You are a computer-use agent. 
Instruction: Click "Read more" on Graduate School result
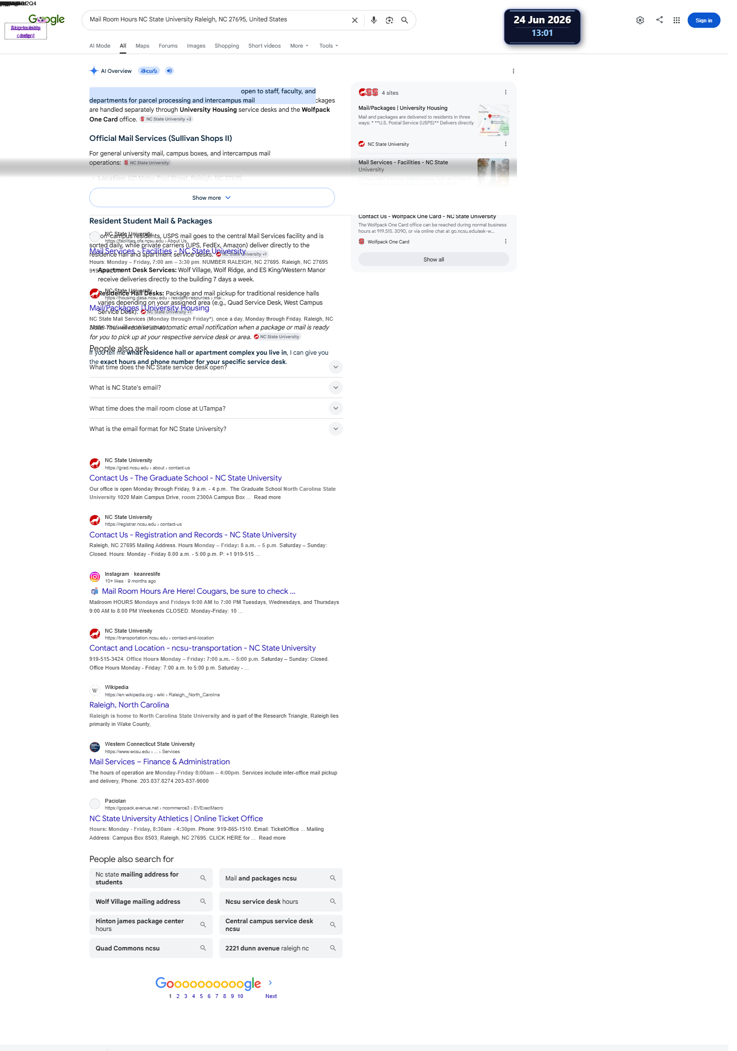pos(267,498)
